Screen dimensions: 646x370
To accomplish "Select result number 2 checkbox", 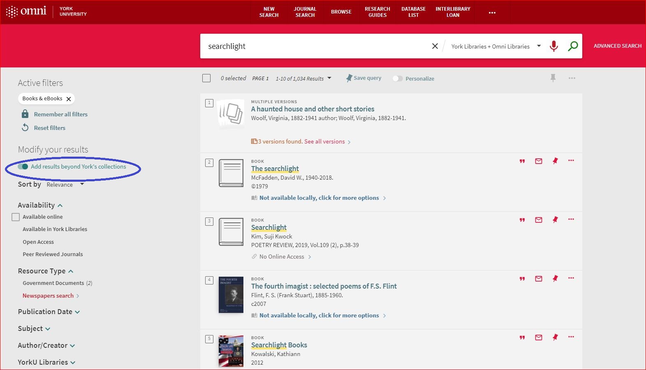I will (209, 162).
